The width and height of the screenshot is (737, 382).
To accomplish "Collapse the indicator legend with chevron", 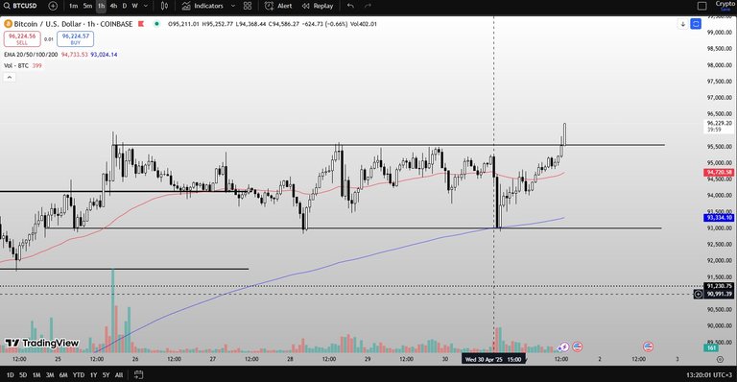I will pos(10,77).
